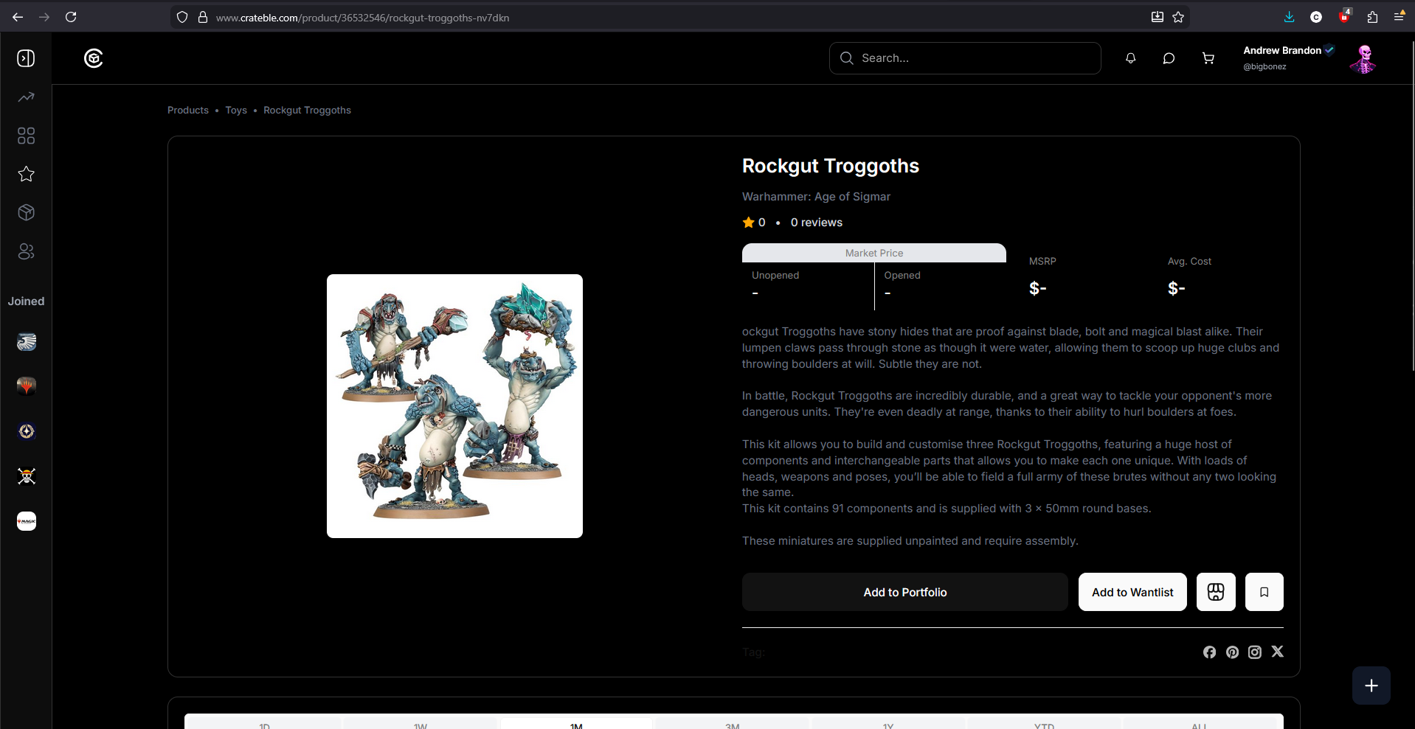
Task: Open the Toys breadcrumb link
Action: pyautogui.click(x=236, y=110)
